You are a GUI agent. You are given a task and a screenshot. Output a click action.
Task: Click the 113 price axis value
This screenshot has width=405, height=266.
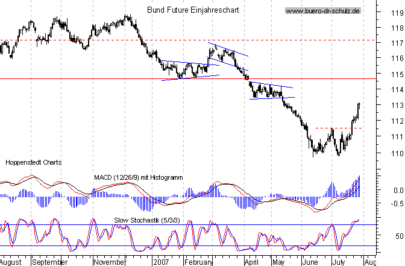pyautogui.click(x=398, y=106)
